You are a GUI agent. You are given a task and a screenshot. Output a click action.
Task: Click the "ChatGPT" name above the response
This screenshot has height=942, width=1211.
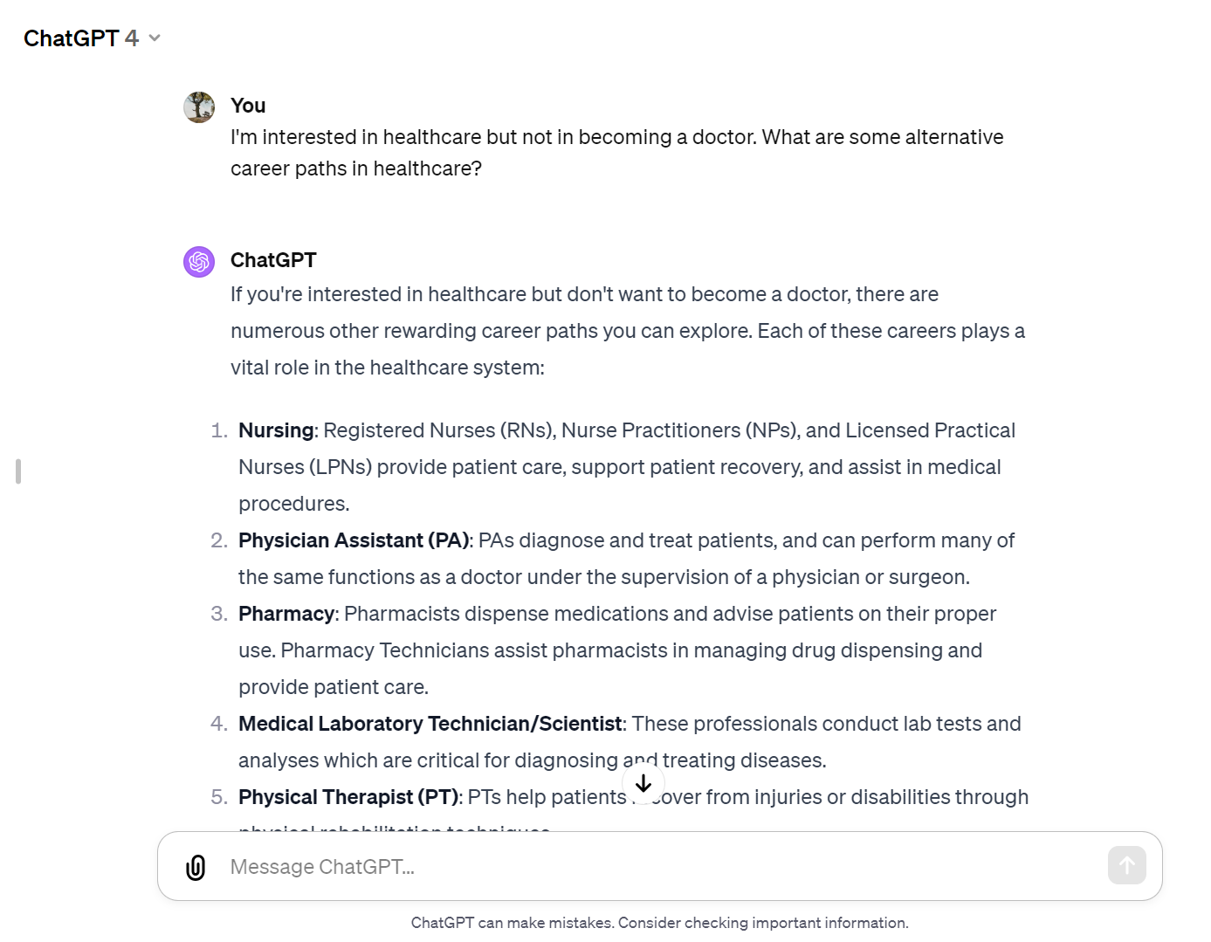pyautogui.click(x=273, y=260)
